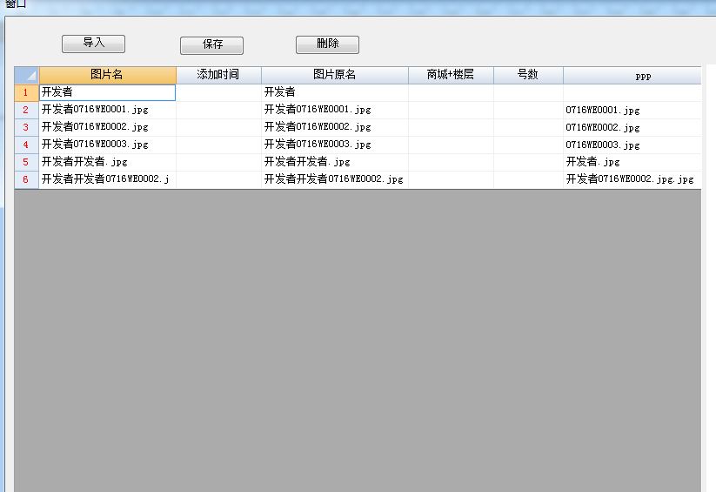Click 图片原名 cell 开发者0716WE0002.jpg in row 3

click(335, 127)
